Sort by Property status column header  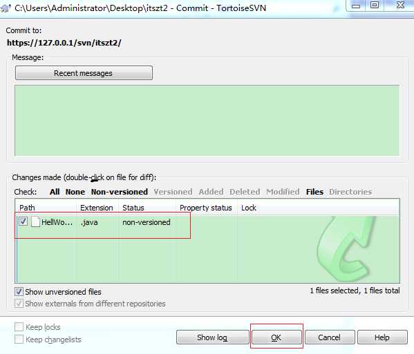[207, 208]
